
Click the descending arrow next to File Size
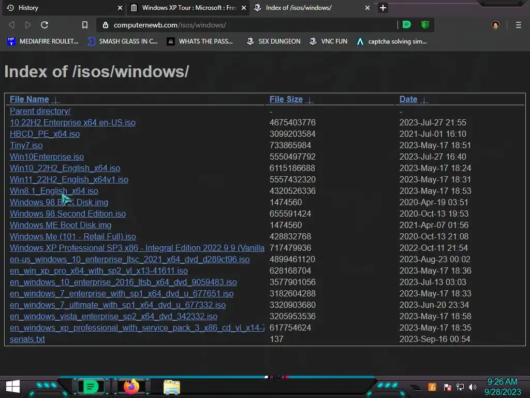click(310, 100)
